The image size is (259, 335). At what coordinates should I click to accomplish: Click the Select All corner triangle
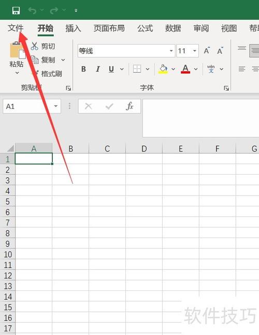10,148
